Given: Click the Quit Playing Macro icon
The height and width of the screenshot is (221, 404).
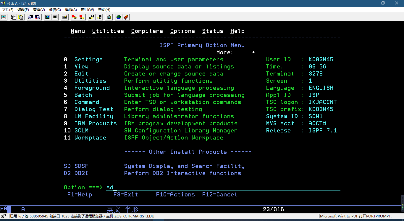Looking at the screenshot, I should click(x=99, y=17).
